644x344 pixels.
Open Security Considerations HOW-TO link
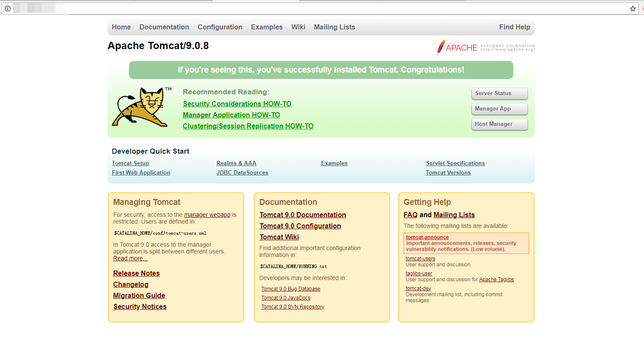[237, 104]
